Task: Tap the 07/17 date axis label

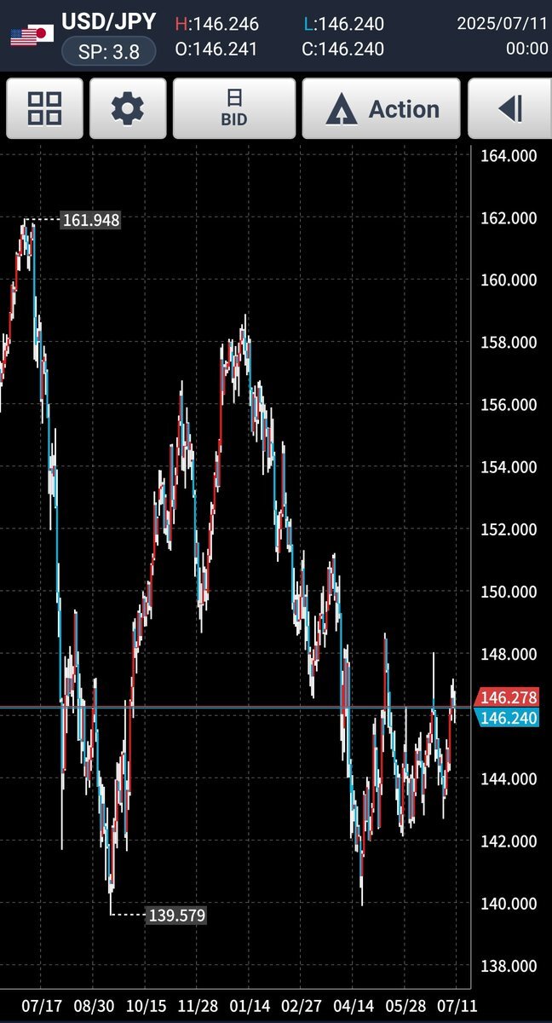Action: click(42, 1005)
